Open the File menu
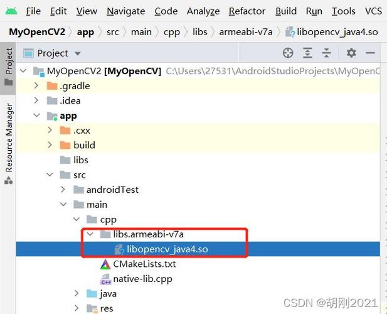The width and height of the screenshot is (387, 314). [x=33, y=11]
